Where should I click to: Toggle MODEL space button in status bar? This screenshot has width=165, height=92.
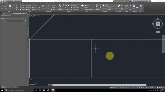(112, 87)
